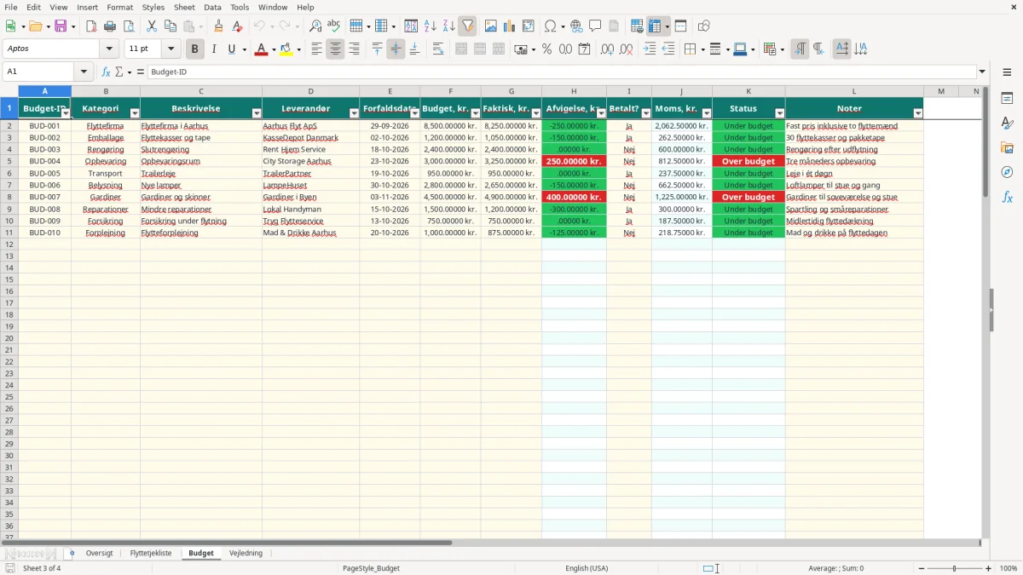Copy selection using Copy icon
The image size is (1023, 575).
[x=170, y=26]
